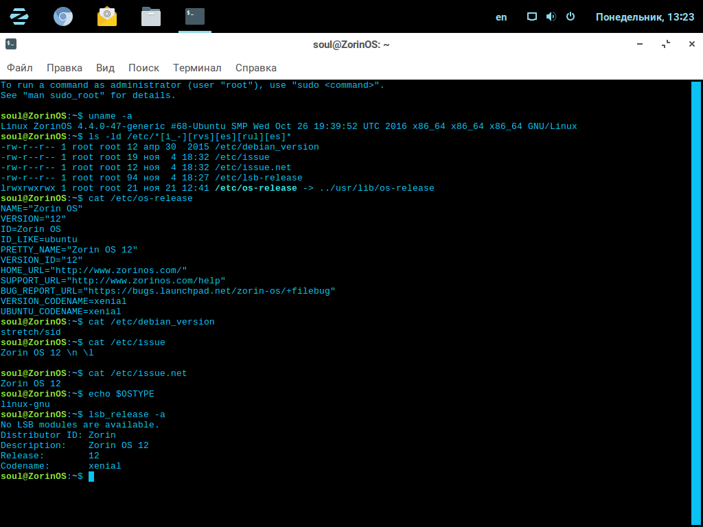Click the window title 'soul@ZorinOS: ~'
The width and height of the screenshot is (703, 527).
(351, 45)
